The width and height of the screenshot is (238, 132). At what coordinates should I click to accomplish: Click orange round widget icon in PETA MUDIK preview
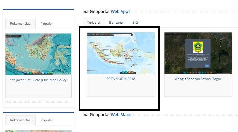[x=129, y=72]
